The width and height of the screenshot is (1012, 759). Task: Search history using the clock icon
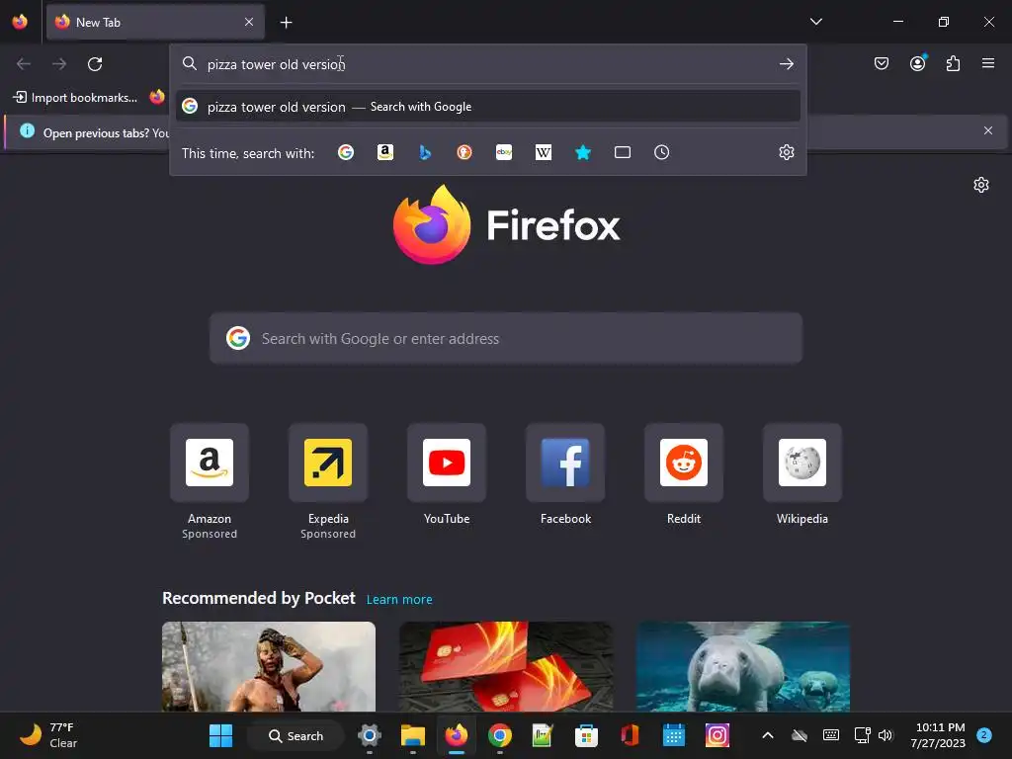tap(661, 152)
